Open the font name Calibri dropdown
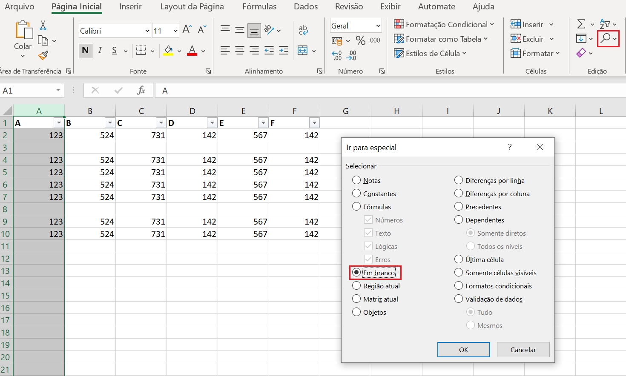 pos(147,31)
